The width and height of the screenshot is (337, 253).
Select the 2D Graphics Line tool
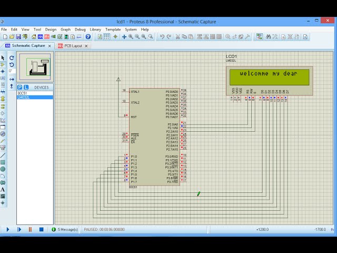pos(3,155)
